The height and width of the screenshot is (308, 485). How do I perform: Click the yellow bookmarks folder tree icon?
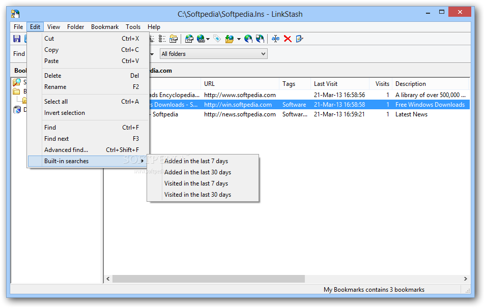coord(16,91)
